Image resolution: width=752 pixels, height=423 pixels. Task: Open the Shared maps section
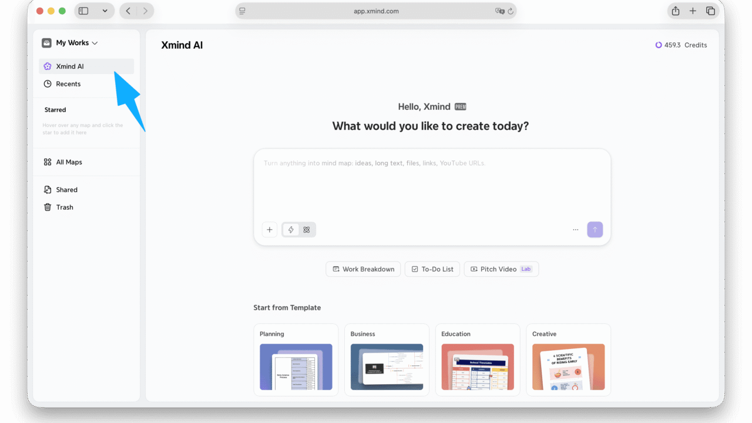(x=86, y=190)
